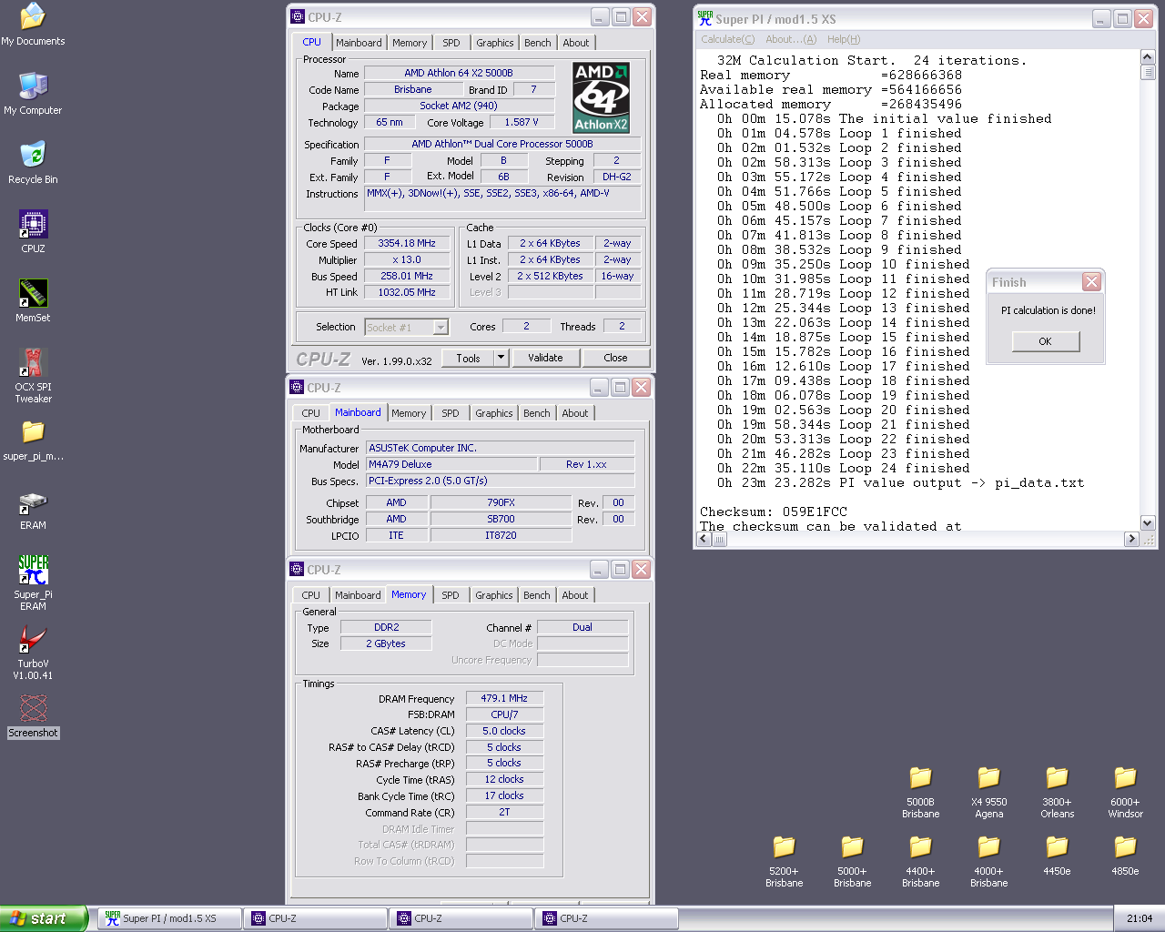Select the Screenshot desktop icon
Viewport: 1165px width, 932px height.
[33, 715]
